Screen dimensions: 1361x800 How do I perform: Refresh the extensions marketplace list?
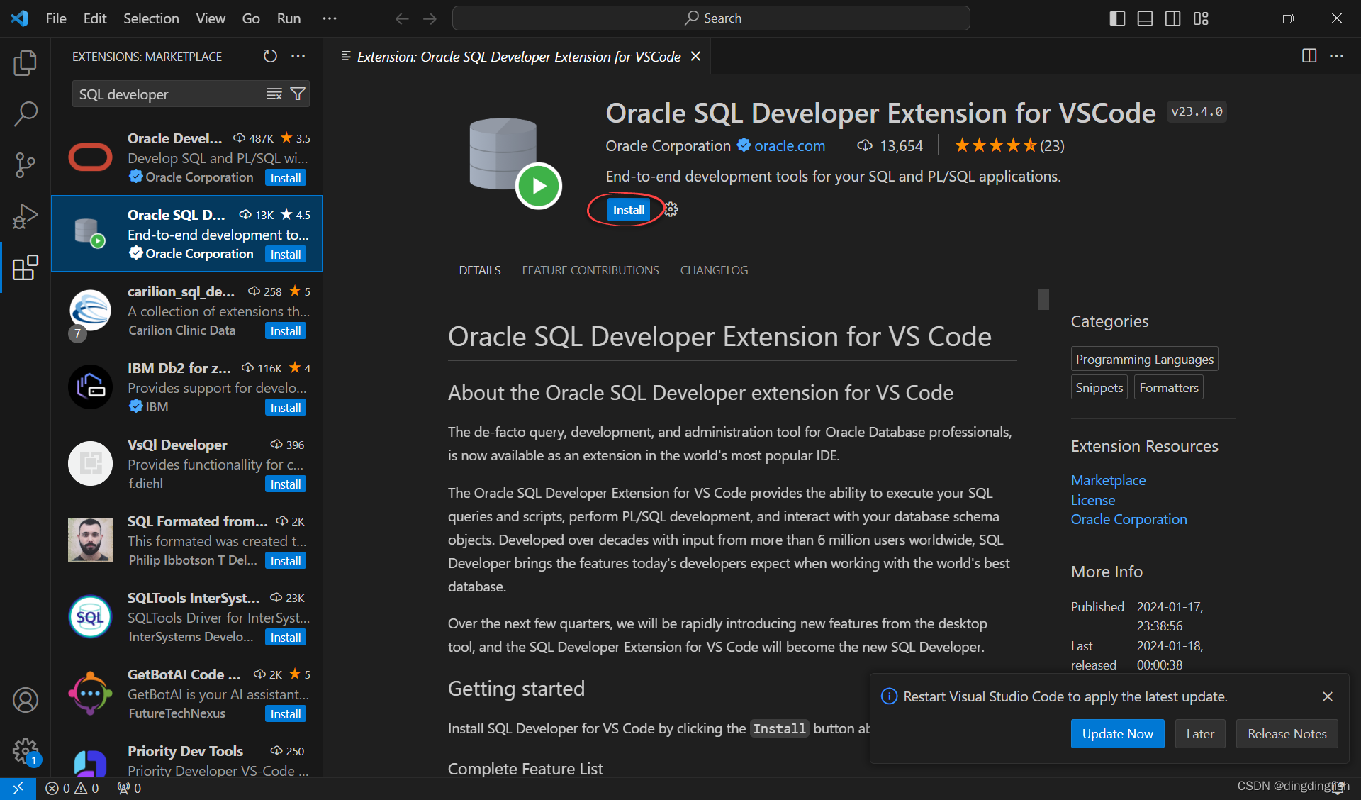pyautogui.click(x=270, y=56)
